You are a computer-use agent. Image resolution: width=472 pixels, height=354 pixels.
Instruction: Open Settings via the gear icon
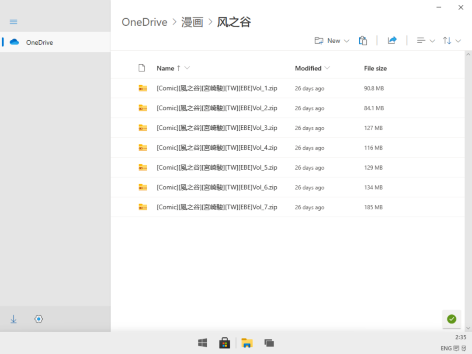tap(38, 319)
